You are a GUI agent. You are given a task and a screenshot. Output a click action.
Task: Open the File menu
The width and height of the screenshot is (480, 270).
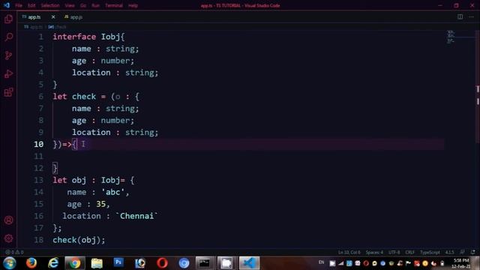[x=19, y=5]
